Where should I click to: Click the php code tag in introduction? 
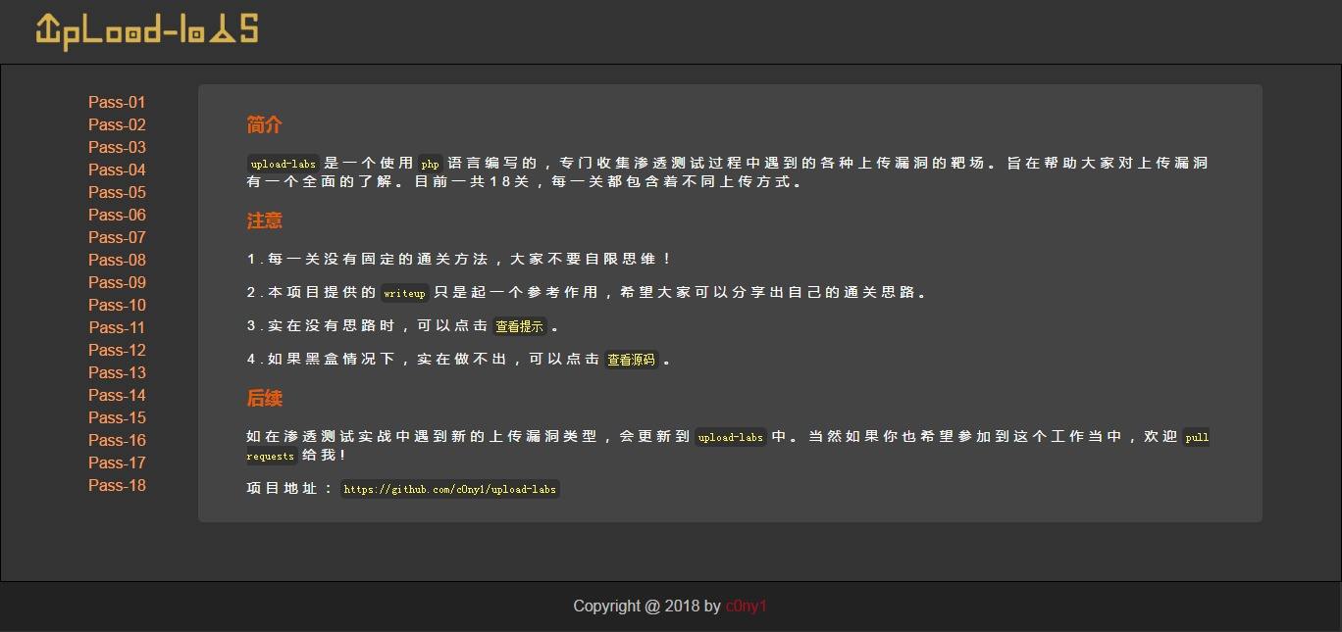click(x=430, y=164)
